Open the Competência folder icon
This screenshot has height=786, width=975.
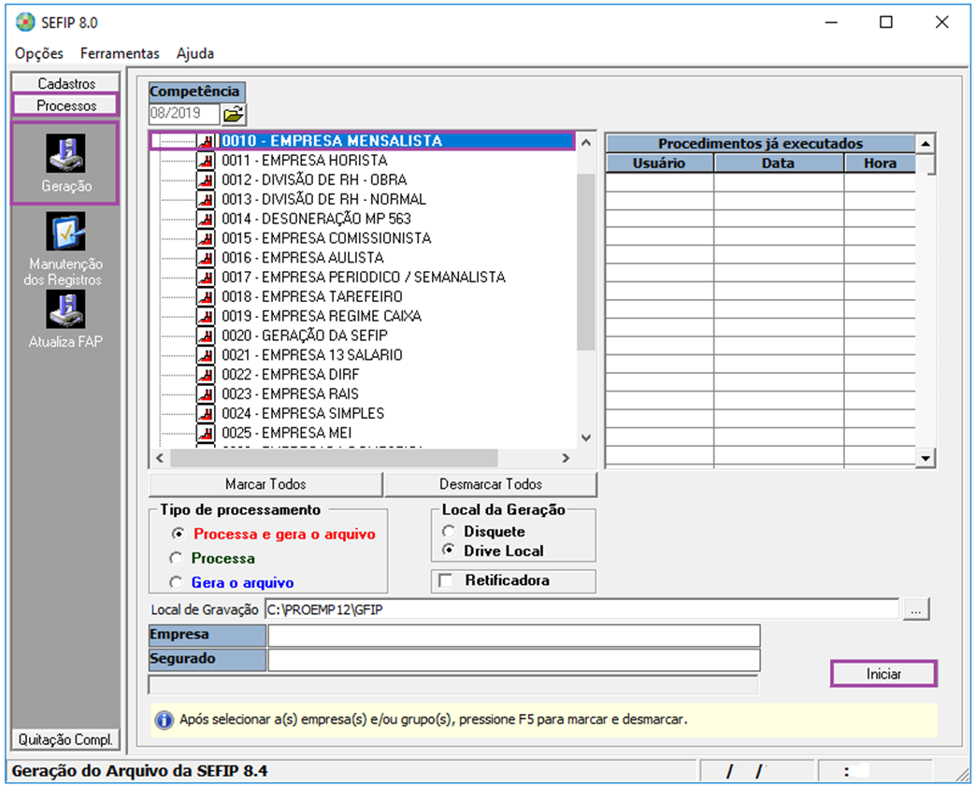(233, 114)
